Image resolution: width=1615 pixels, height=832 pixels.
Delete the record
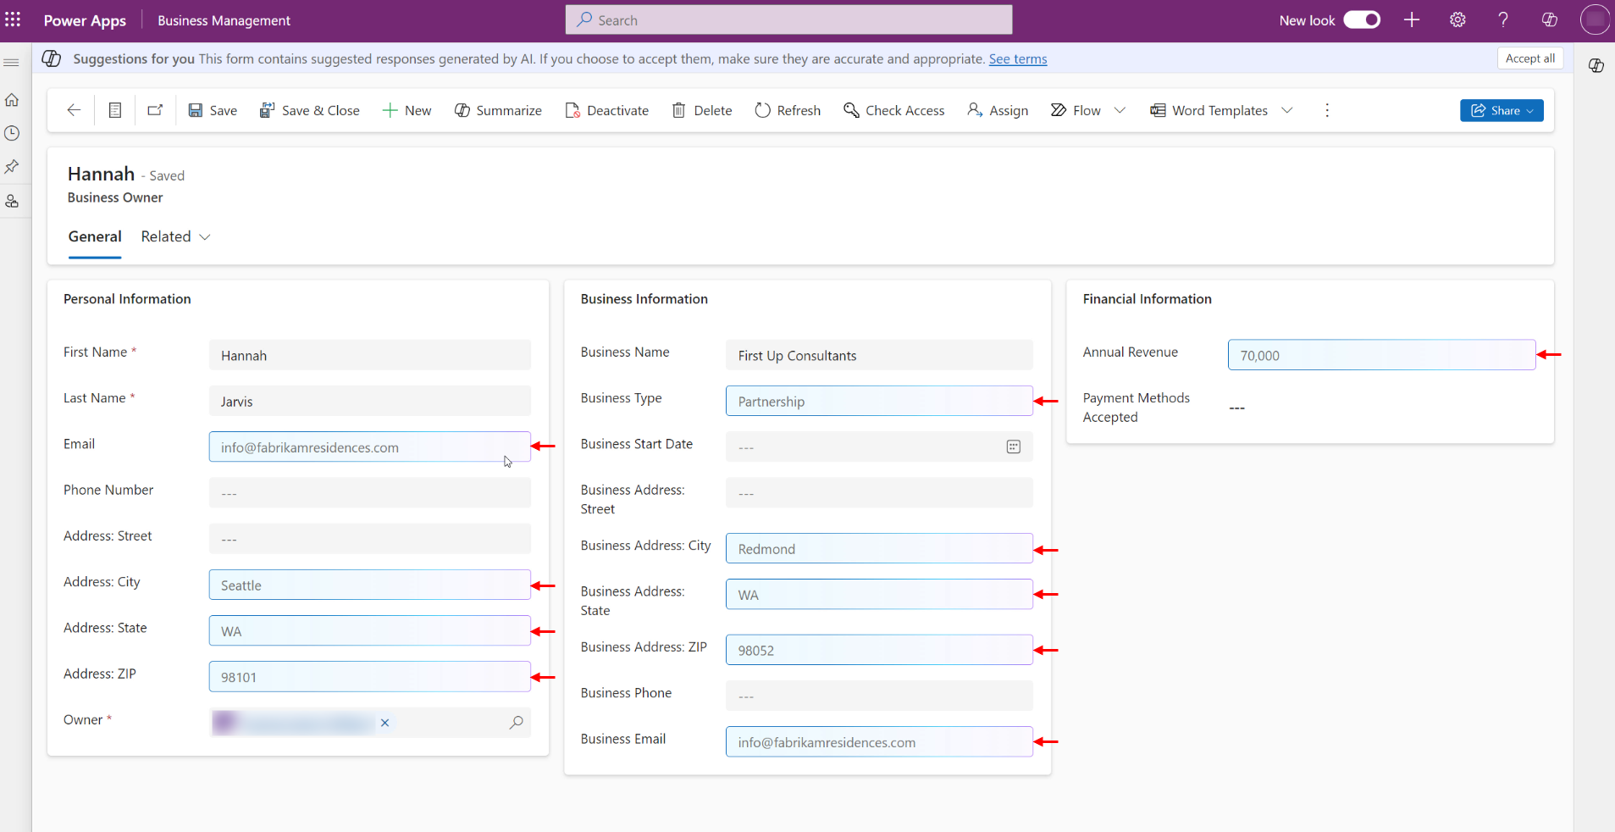click(702, 110)
